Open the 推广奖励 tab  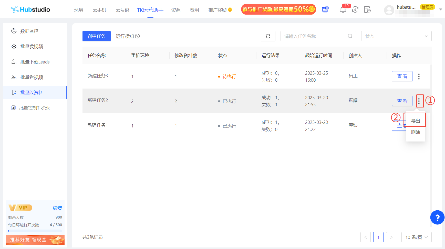click(217, 10)
